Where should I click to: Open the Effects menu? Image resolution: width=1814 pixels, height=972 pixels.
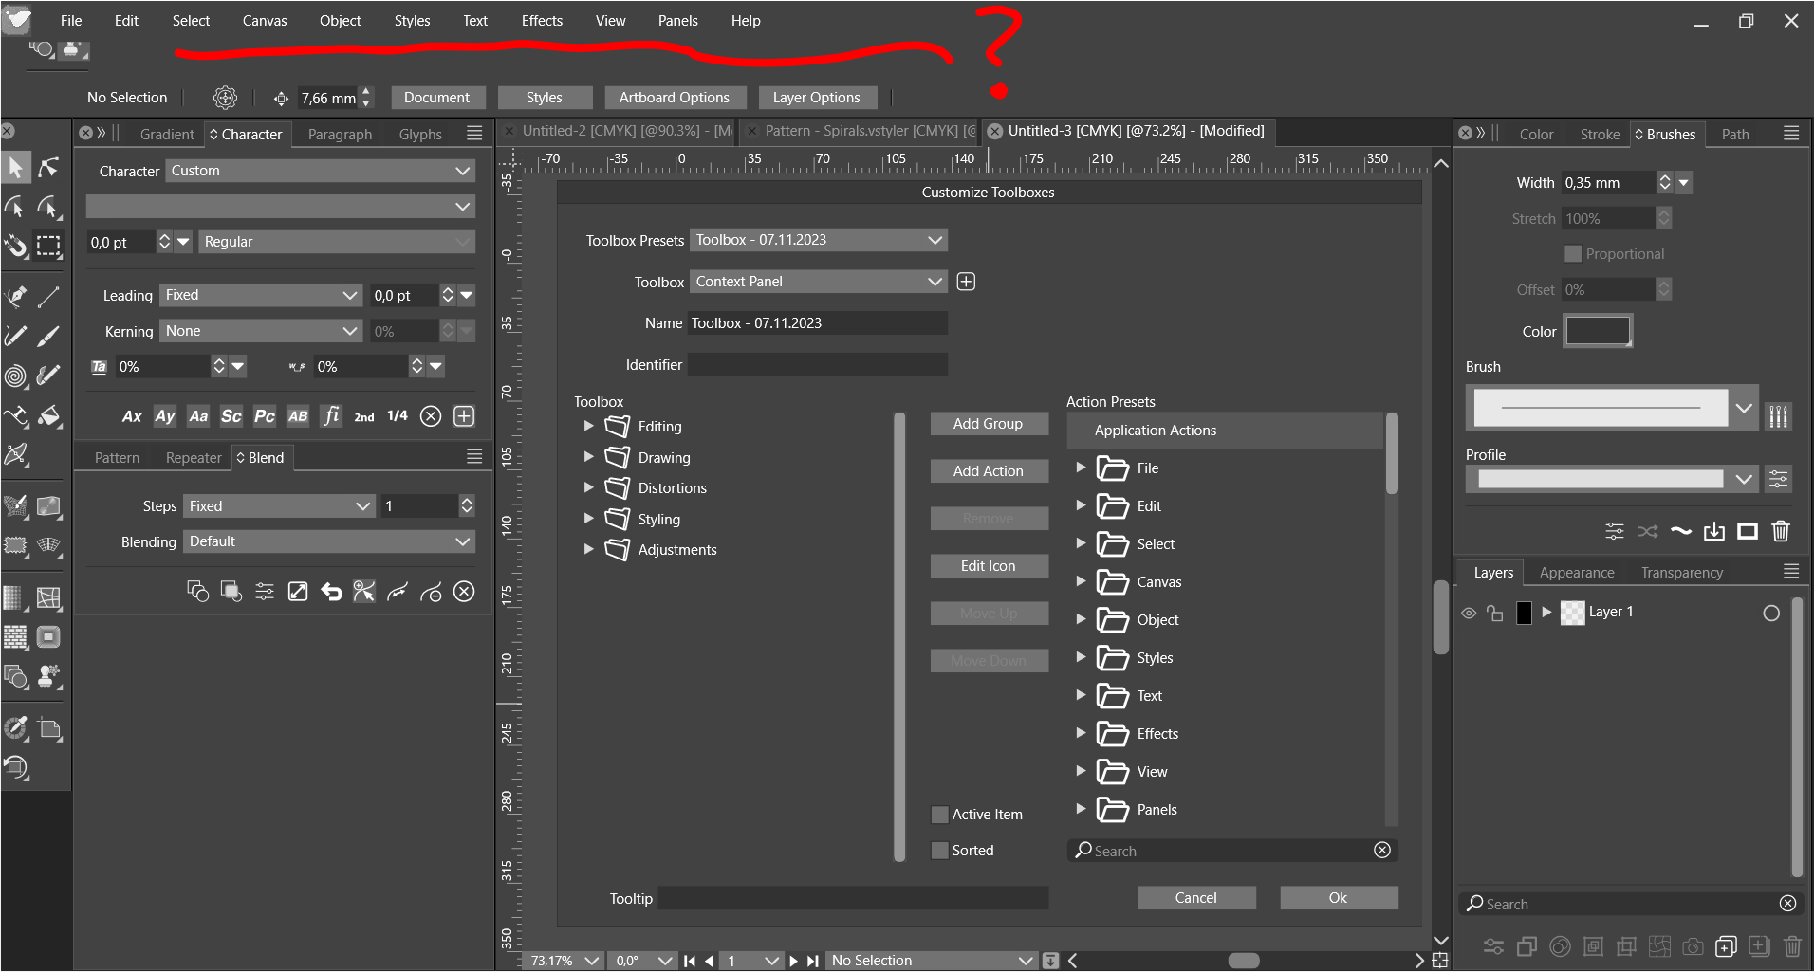point(542,21)
